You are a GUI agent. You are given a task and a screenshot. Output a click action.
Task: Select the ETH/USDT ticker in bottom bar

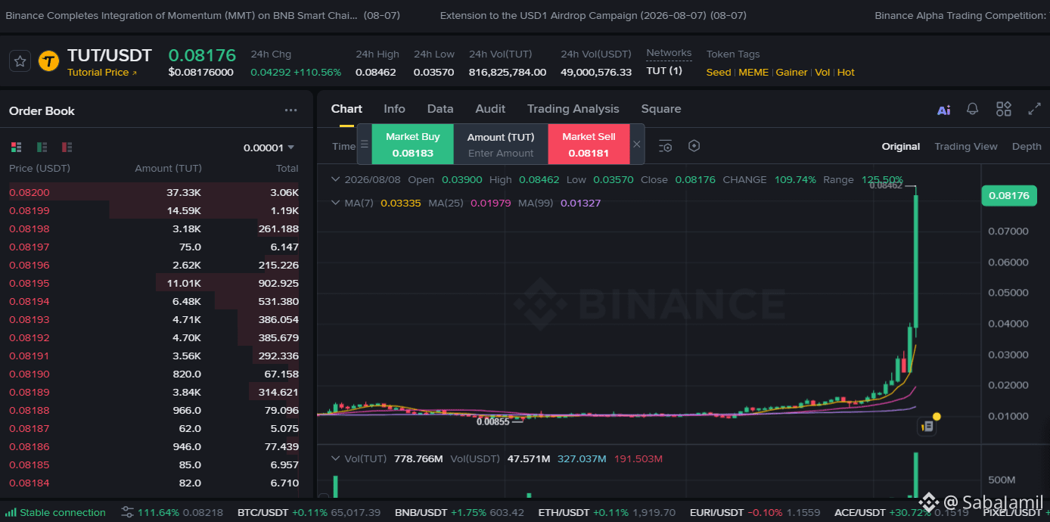(607, 513)
